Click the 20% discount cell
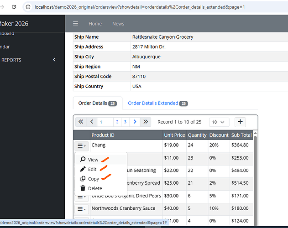Viewport: 288px width, 228px height. (x=219, y=145)
